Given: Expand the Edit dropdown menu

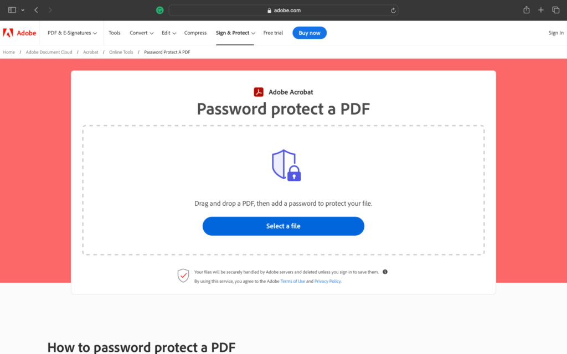Looking at the screenshot, I should (x=169, y=33).
